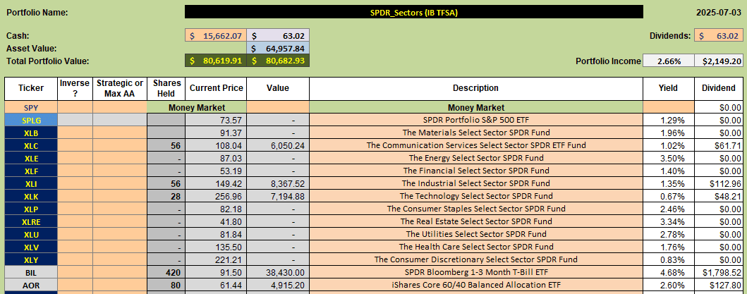Click the SPLG current price 73.57
Viewport: 747px width, 294px height.
tap(216, 121)
